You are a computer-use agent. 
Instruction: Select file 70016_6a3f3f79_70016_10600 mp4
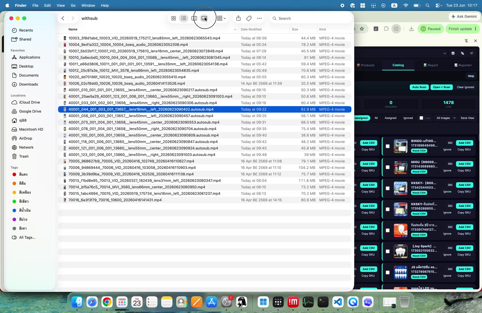tap(205, 200)
